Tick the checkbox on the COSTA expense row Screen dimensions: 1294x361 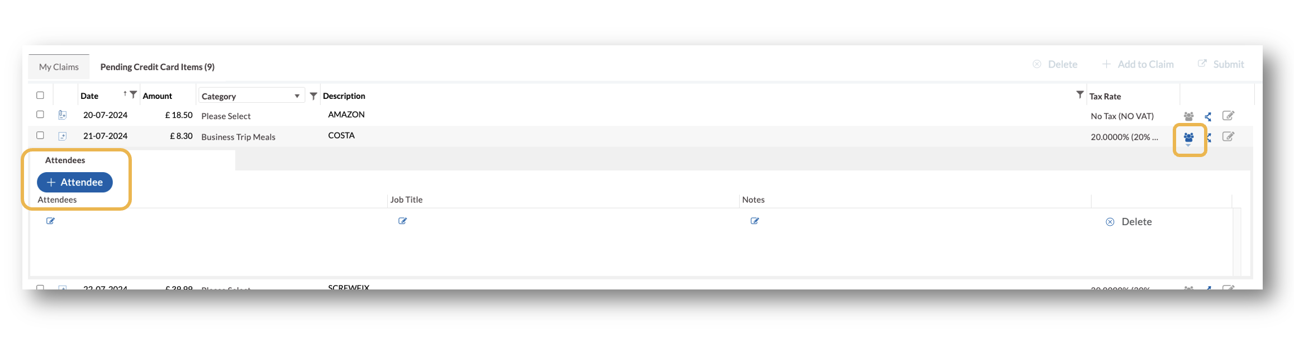[40, 135]
